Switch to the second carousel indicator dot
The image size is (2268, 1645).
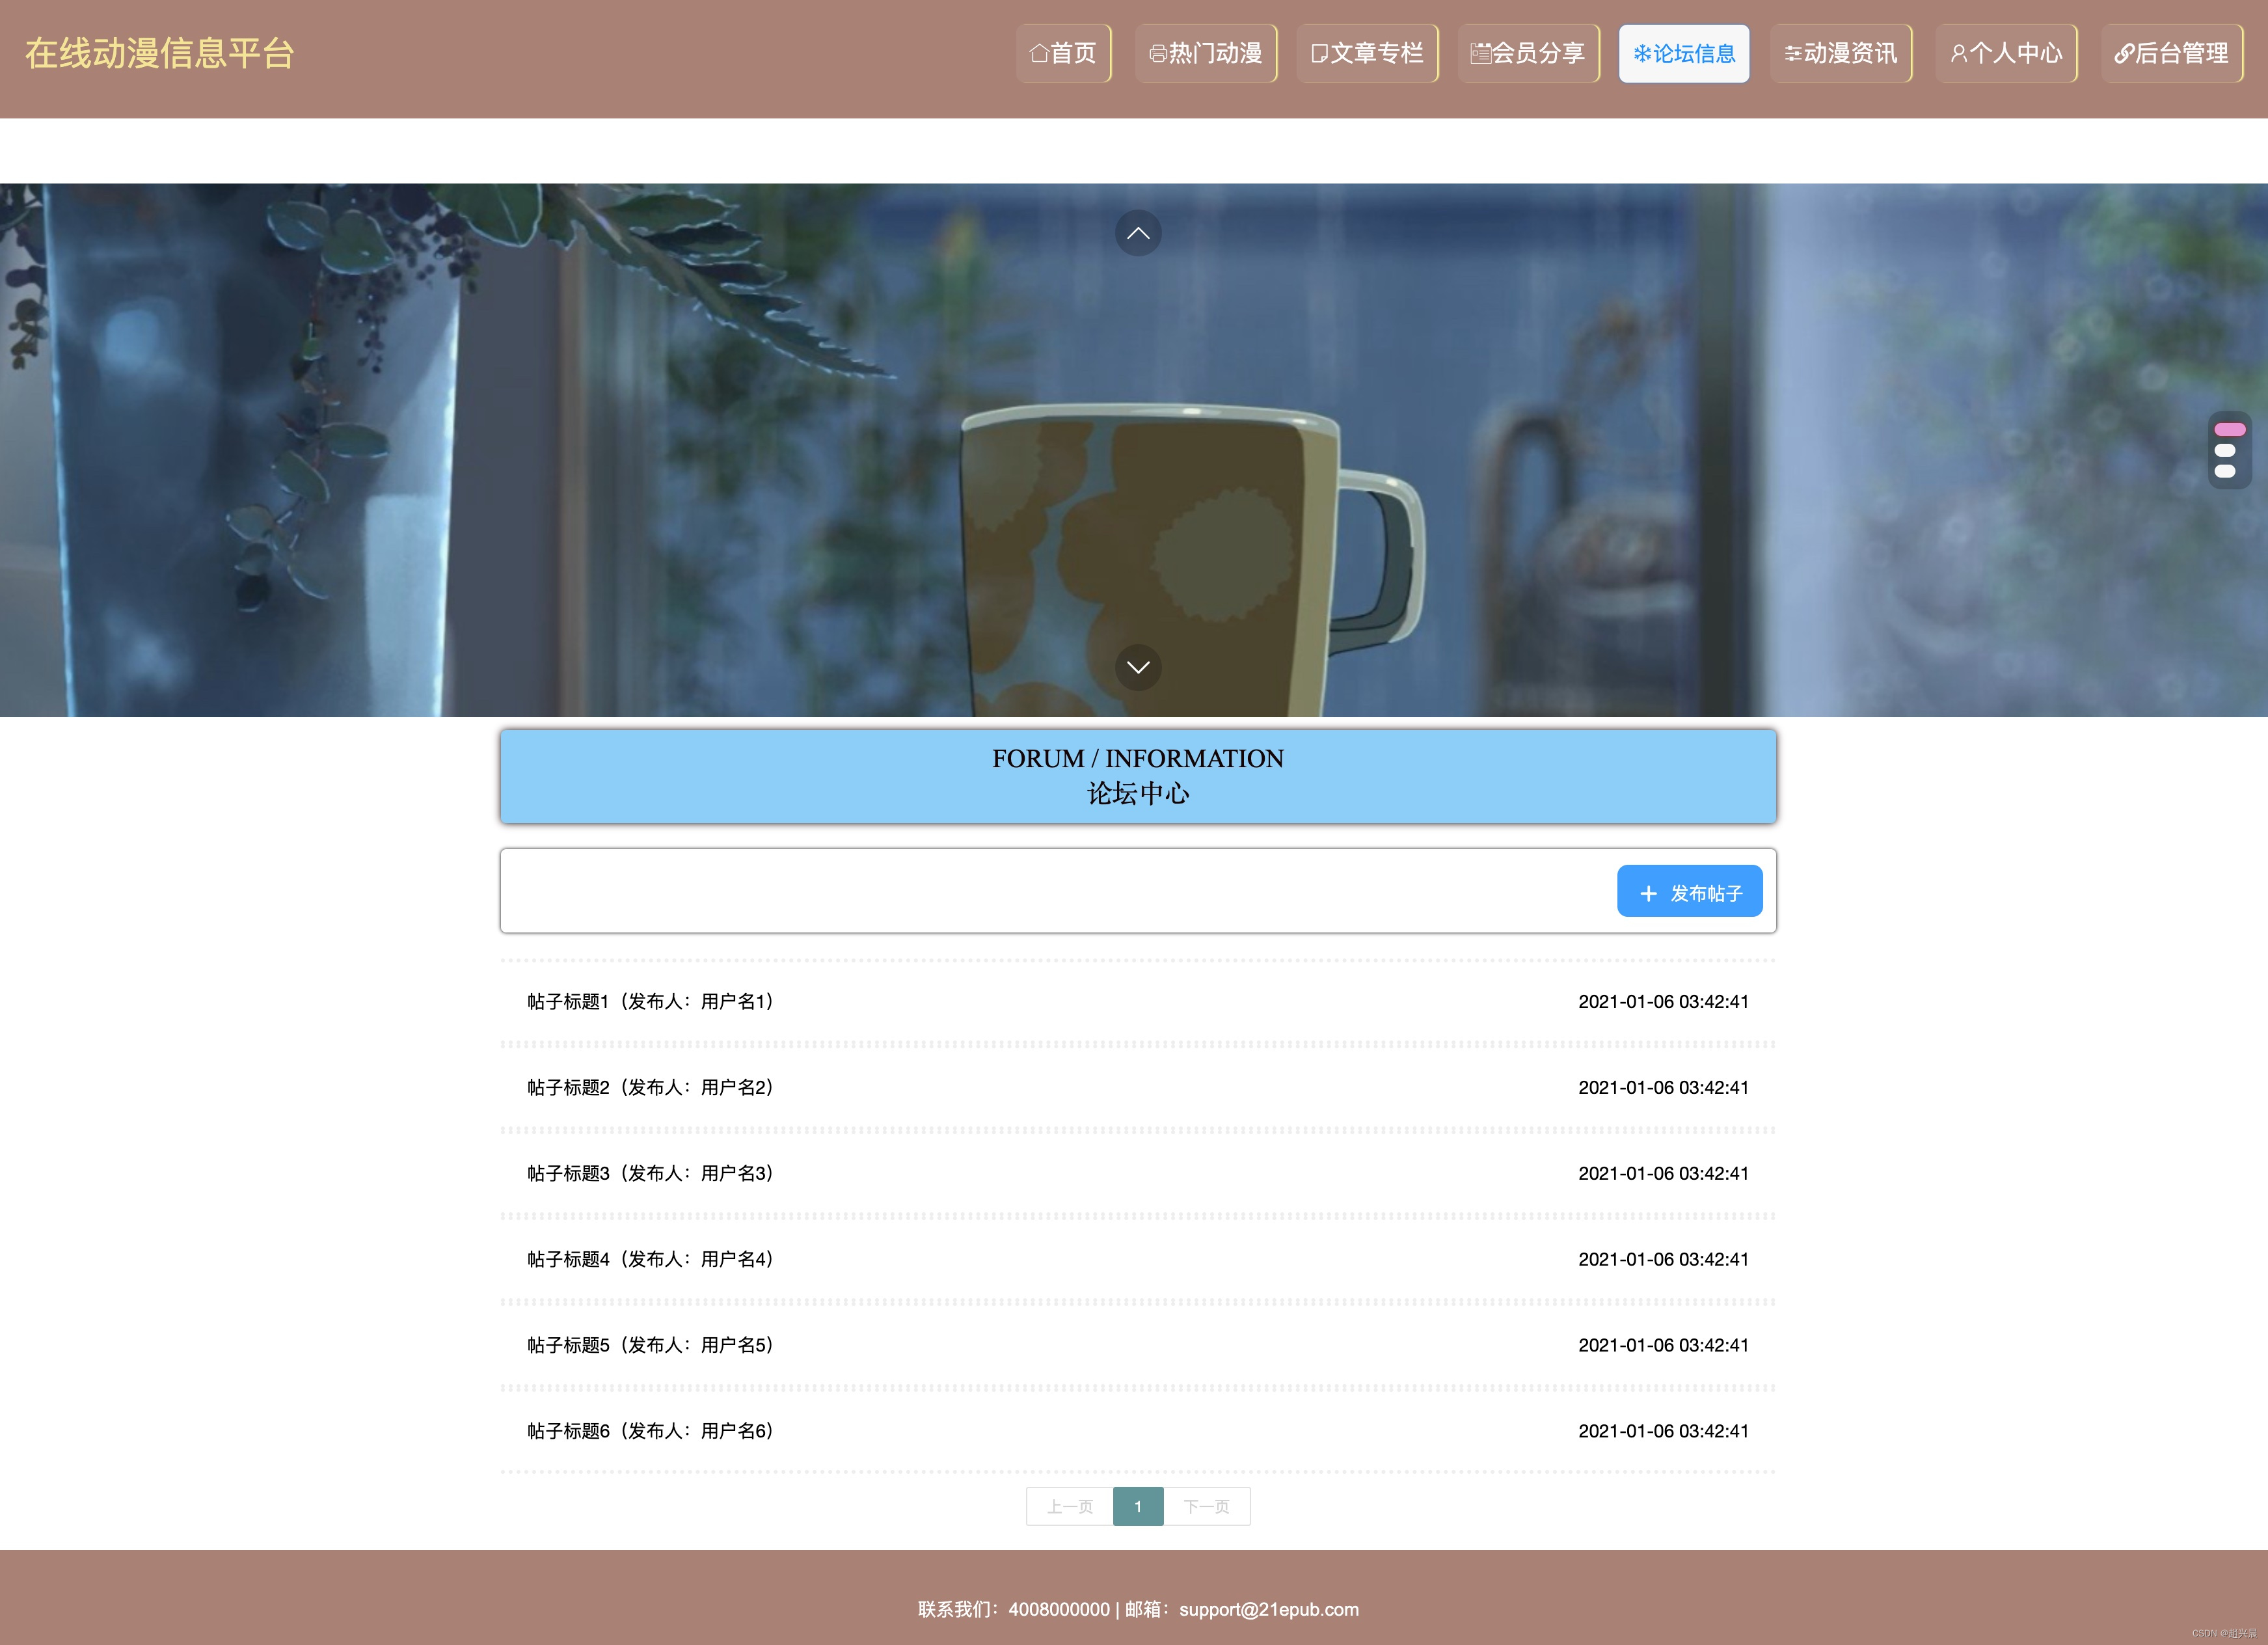coord(2225,450)
